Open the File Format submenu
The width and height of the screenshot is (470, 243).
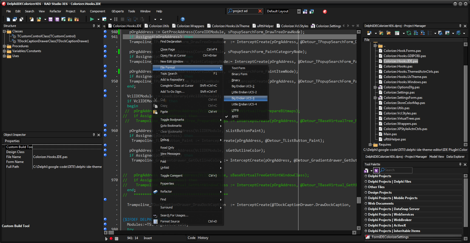pos(187,67)
